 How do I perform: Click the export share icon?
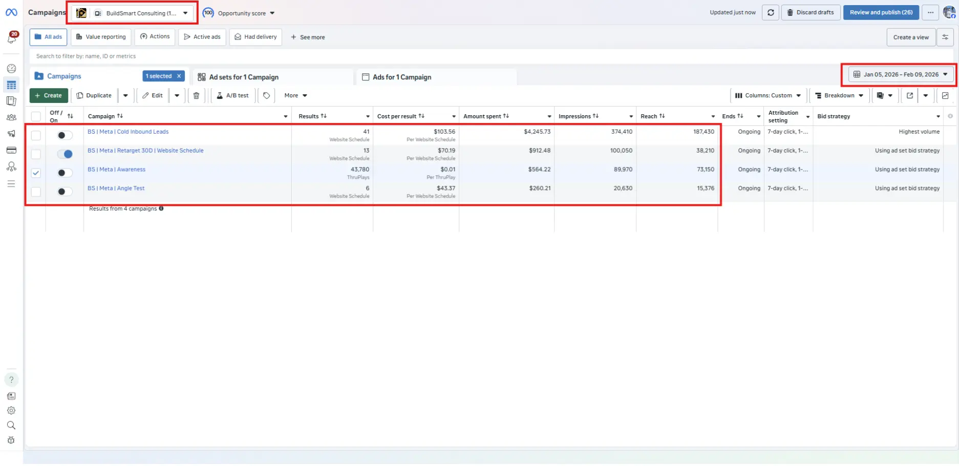pos(909,96)
